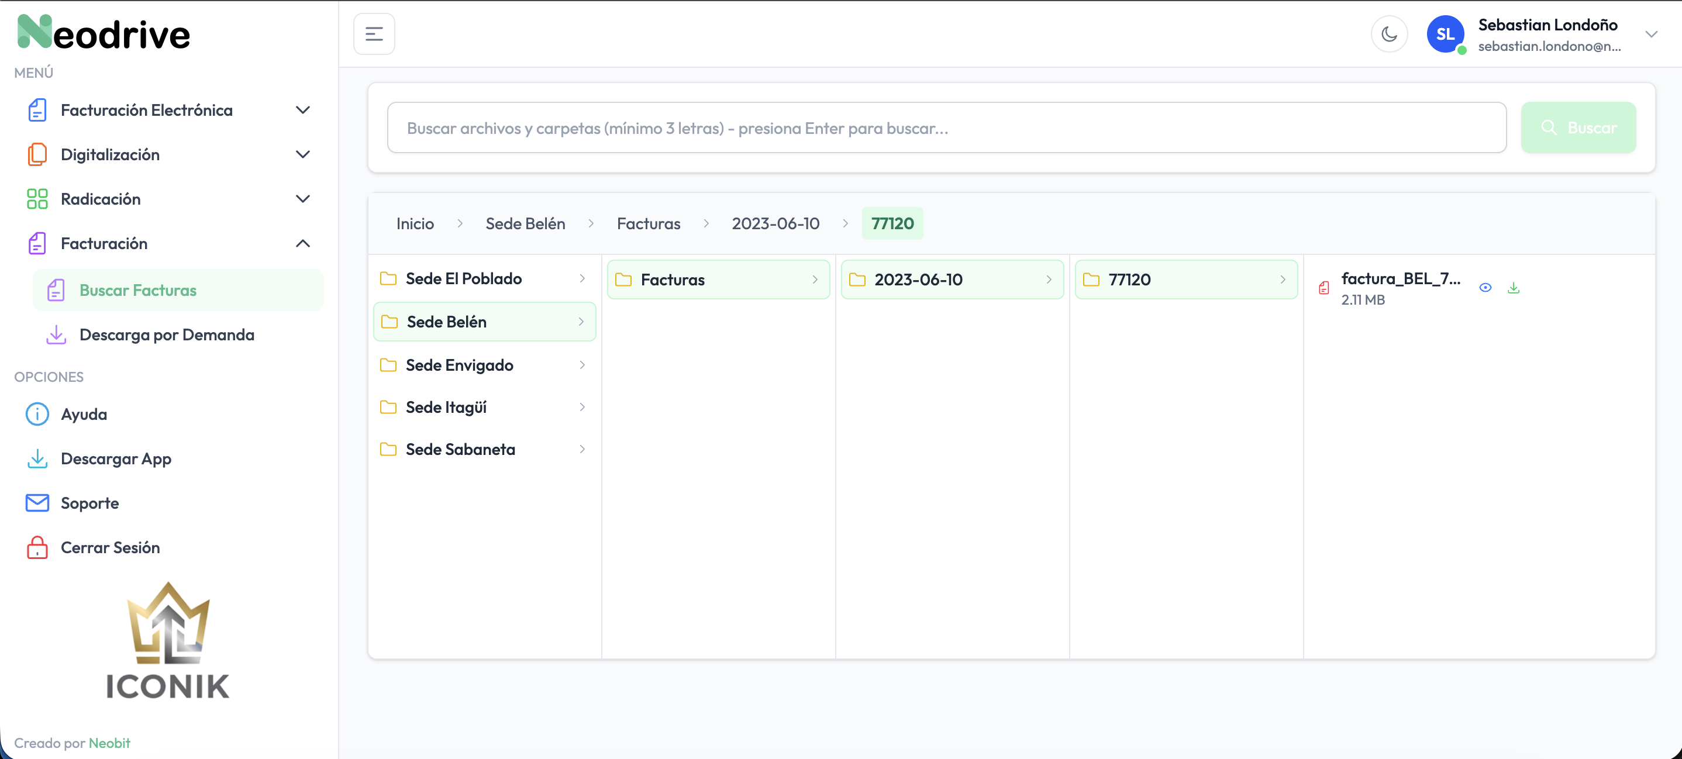Open Soporte mail option
This screenshot has width=1682, height=759.
pyautogui.click(x=89, y=503)
